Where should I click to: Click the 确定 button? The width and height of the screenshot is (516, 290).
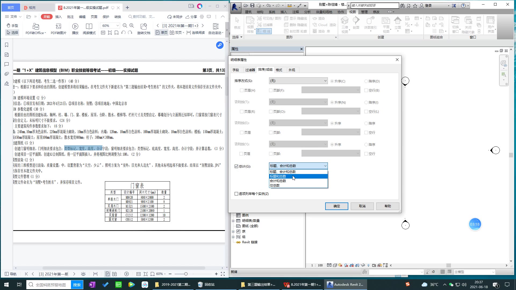(336, 206)
